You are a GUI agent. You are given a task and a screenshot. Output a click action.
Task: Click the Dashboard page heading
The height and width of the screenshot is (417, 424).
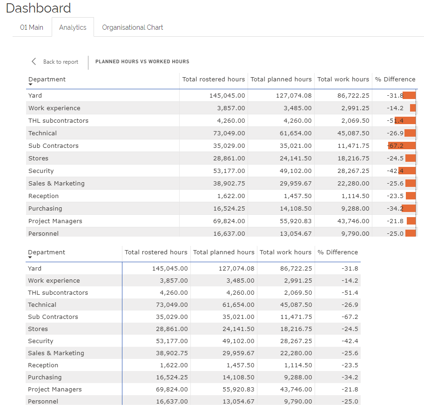tap(39, 8)
